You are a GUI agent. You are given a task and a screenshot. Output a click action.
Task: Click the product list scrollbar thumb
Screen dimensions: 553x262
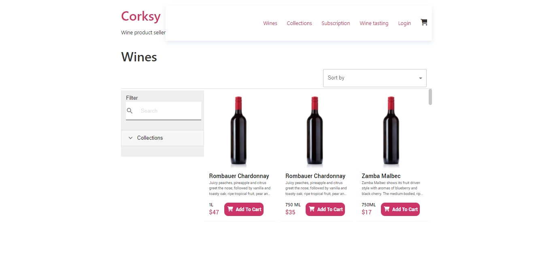tap(430, 97)
